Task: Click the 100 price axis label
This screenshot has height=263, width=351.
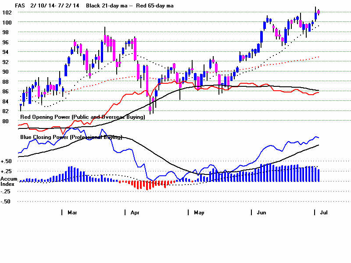Action: 7,23
